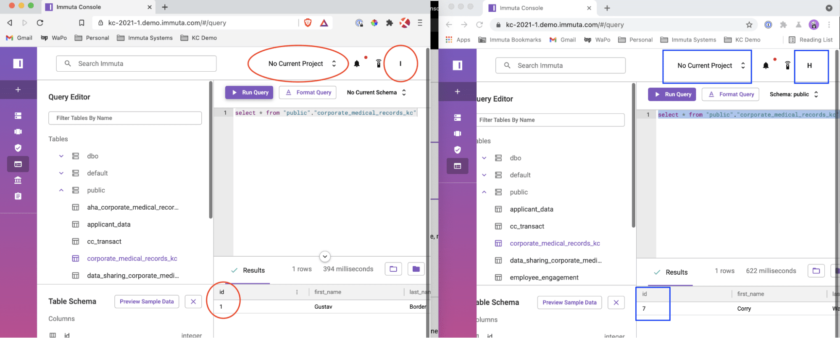Click the remote/API key icon in left window

[379, 63]
